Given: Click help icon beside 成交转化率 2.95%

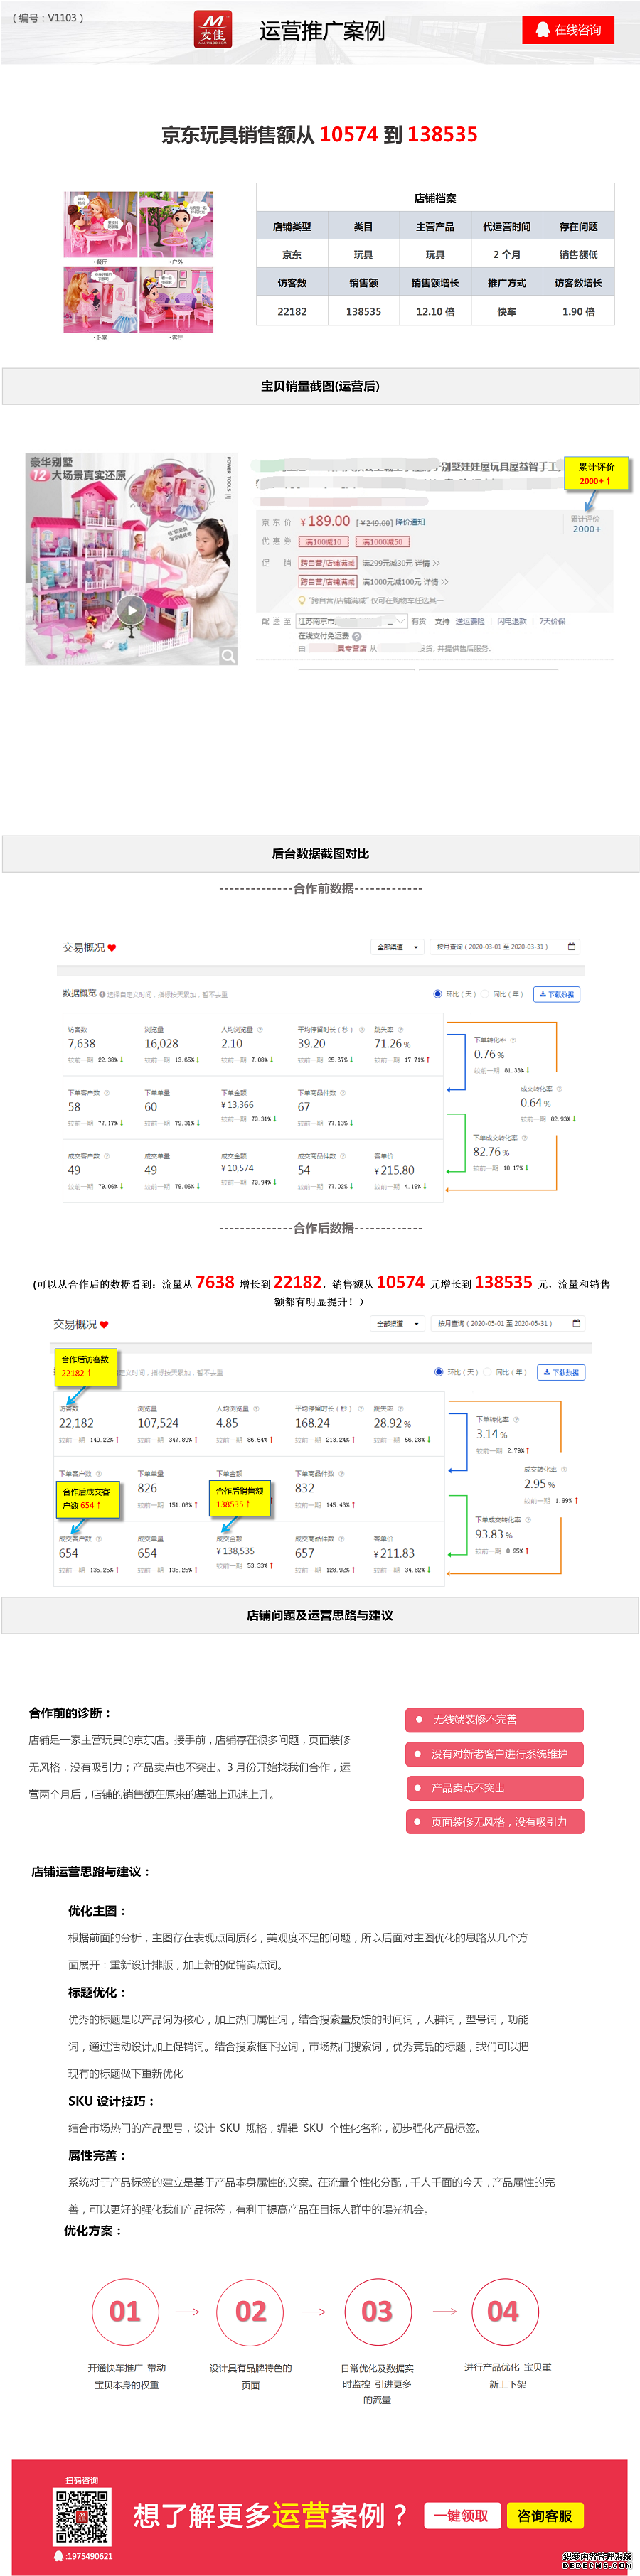Looking at the screenshot, I should [x=564, y=1469].
